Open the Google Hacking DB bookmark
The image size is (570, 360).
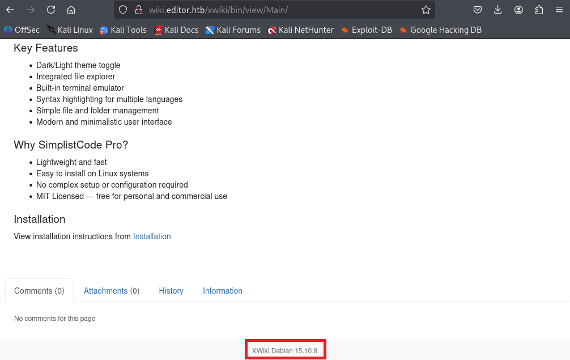(x=440, y=30)
